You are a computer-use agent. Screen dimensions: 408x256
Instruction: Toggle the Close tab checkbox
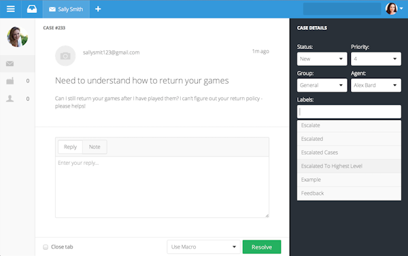(x=46, y=247)
